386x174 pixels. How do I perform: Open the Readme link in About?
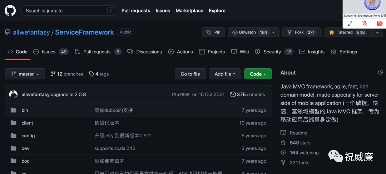click(294, 133)
